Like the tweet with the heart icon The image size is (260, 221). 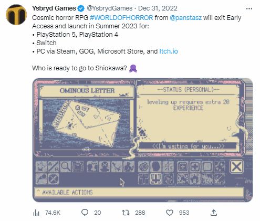(x=169, y=213)
